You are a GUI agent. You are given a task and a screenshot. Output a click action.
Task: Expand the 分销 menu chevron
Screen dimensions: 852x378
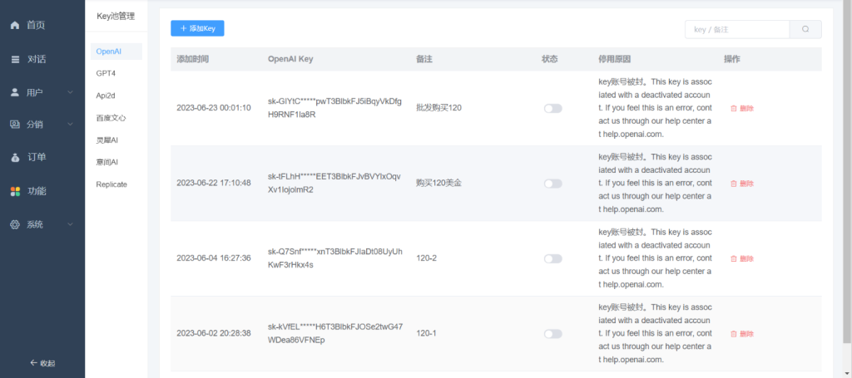[x=70, y=124]
